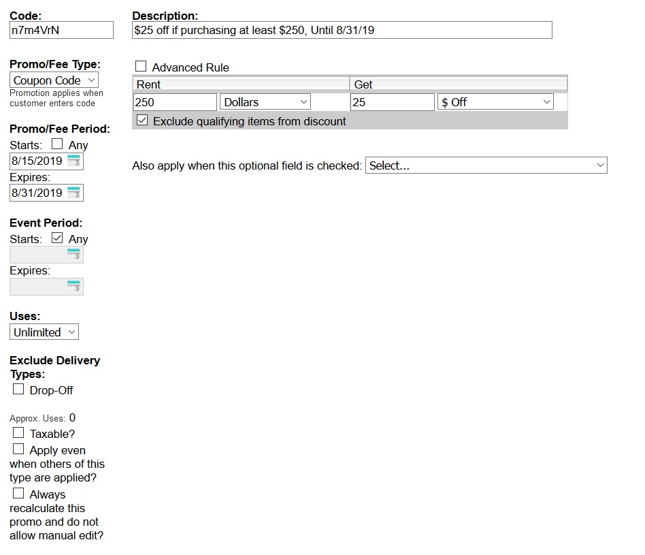Open calendar picker for promo expiry date
Screen dimensions: 645x555
click(x=74, y=193)
